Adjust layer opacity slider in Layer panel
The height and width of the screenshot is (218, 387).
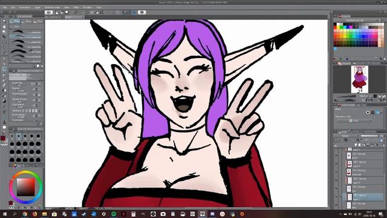pos(369,136)
